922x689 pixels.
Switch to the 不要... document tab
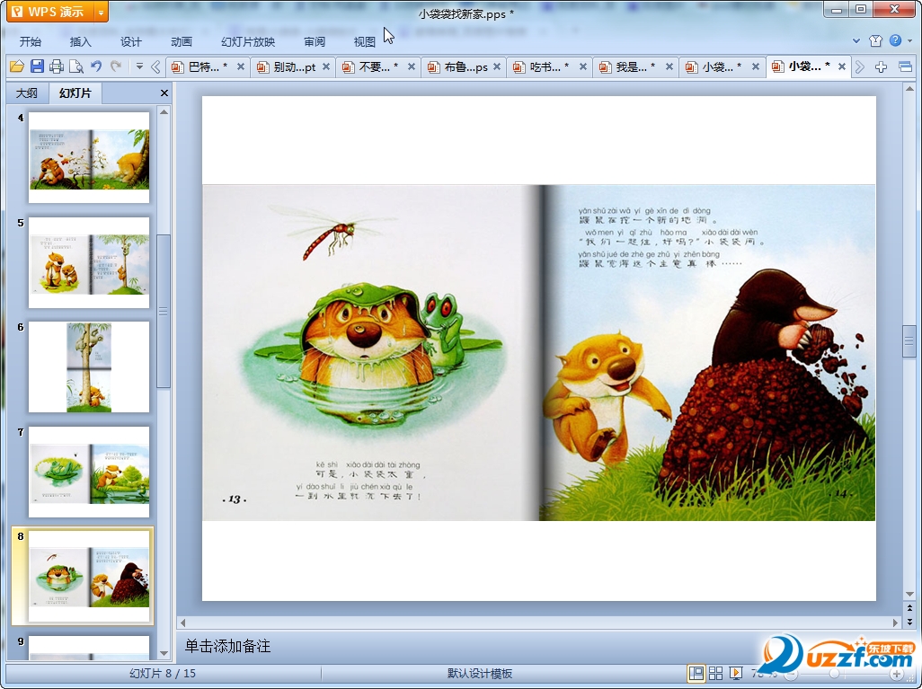[372, 67]
